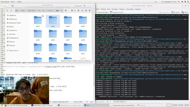Open Приложения menu in top panel
Image resolution: width=190 pixels, height=107 pixels.
[x=5, y=2]
